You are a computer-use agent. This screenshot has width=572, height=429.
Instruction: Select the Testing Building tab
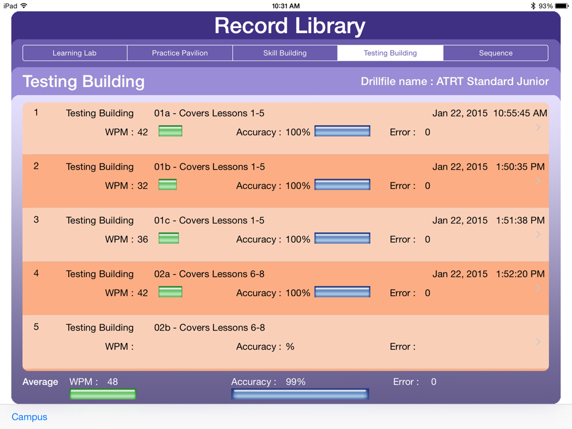point(390,53)
